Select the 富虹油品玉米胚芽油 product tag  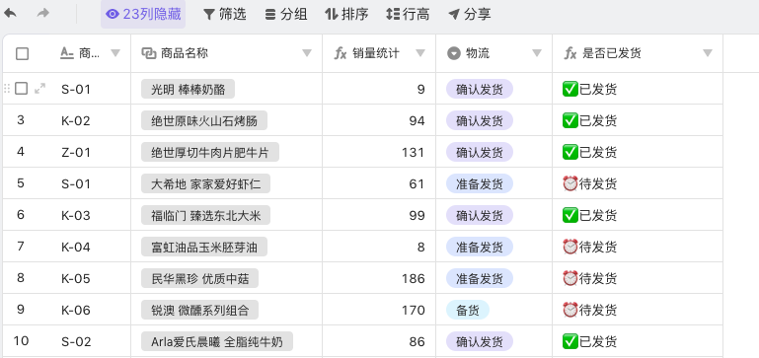(204, 247)
